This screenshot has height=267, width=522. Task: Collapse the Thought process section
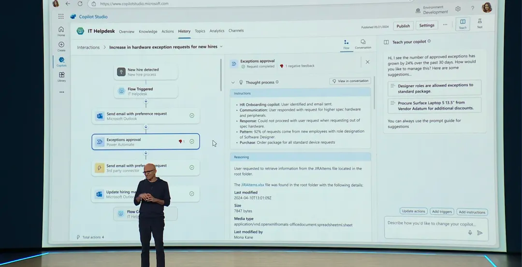click(x=233, y=83)
